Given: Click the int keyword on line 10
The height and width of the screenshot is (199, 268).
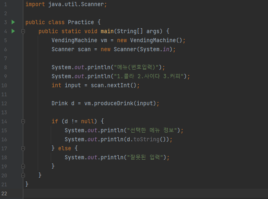Looking at the screenshot, I should coord(56,85).
